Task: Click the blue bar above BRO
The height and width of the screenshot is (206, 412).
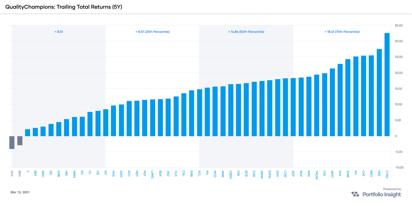Action: (371, 96)
